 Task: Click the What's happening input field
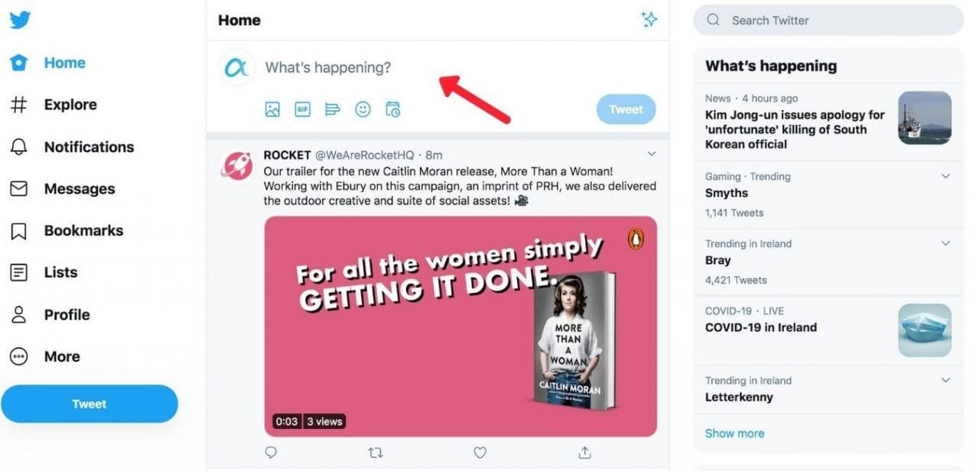(329, 67)
